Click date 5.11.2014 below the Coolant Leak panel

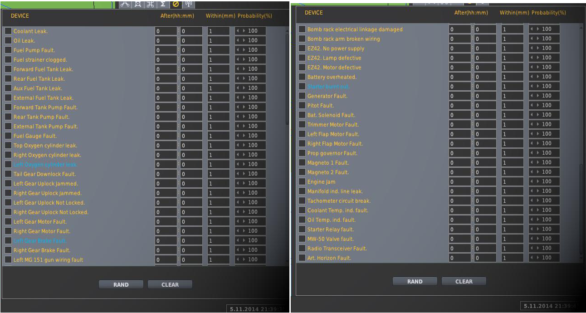click(x=244, y=308)
